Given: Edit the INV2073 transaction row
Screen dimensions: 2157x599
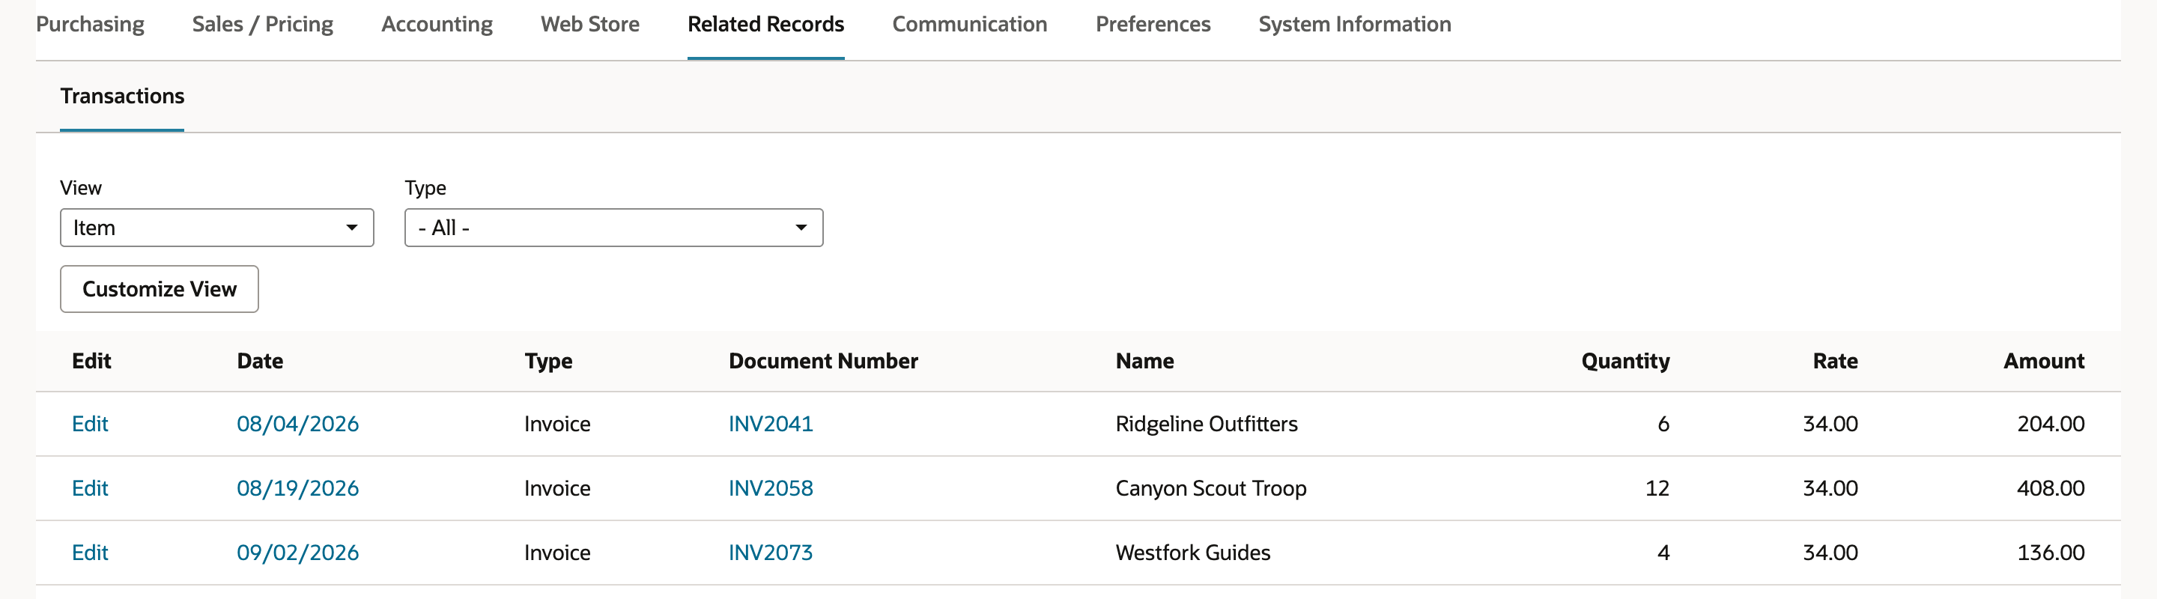Looking at the screenshot, I should click(x=90, y=552).
